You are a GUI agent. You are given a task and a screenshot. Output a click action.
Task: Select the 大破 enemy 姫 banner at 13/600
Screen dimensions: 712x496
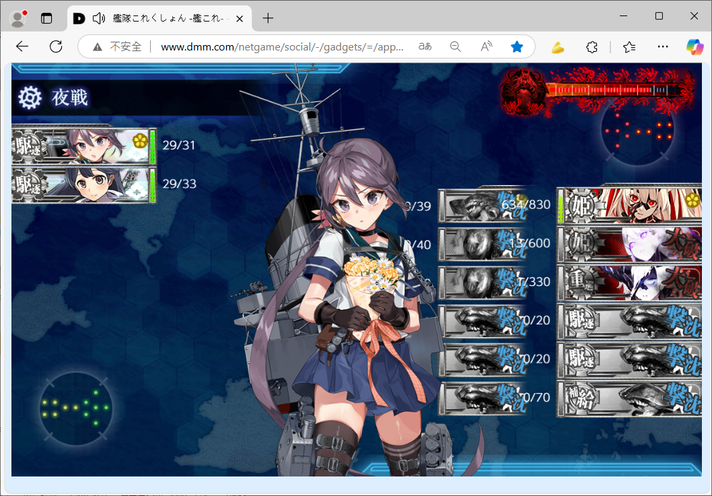630,244
